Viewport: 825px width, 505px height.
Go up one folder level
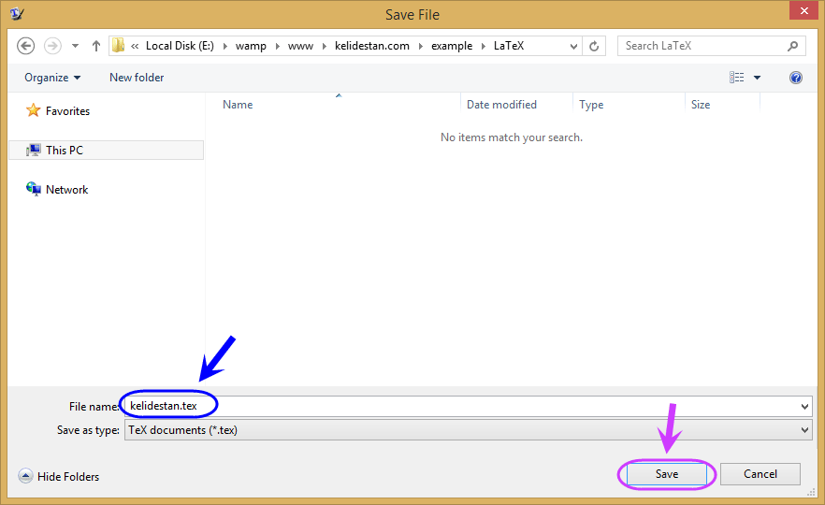(95, 46)
